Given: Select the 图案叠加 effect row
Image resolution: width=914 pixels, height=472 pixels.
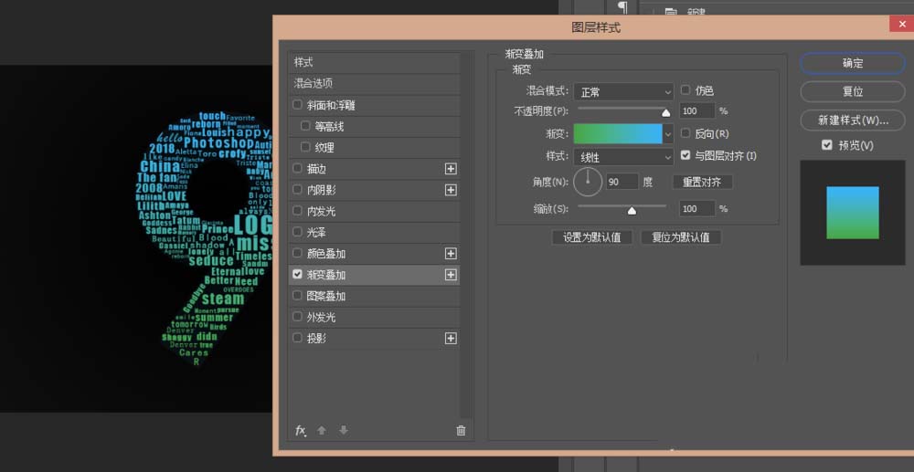Looking at the screenshot, I should pyautogui.click(x=374, y=296).
